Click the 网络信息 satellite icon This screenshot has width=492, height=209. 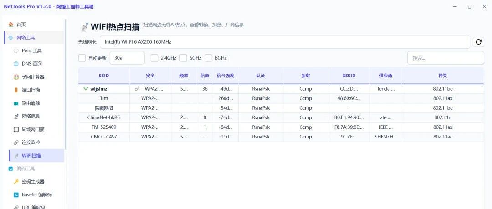click(16, 117)
